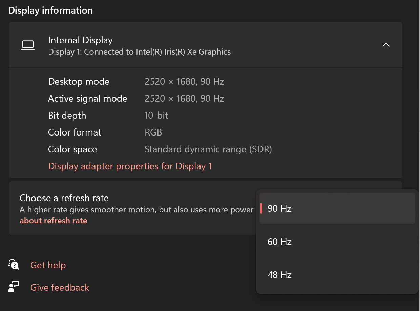Choose 60 Hz from the refresh rate list
Image resolution: width=420 pixels, height=311 pixels.
(x=337, y=242)
